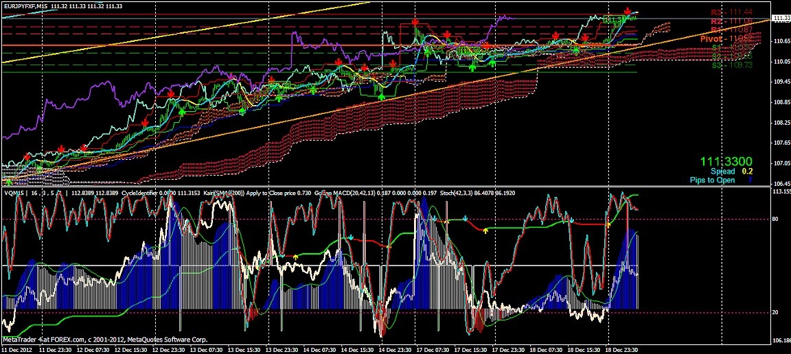Click the 11 Dec 23:30 time label
Viewport: 791px width, 354px height.
pos(56,349)
